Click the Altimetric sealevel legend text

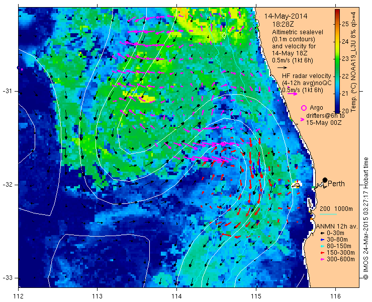[298, 32]
